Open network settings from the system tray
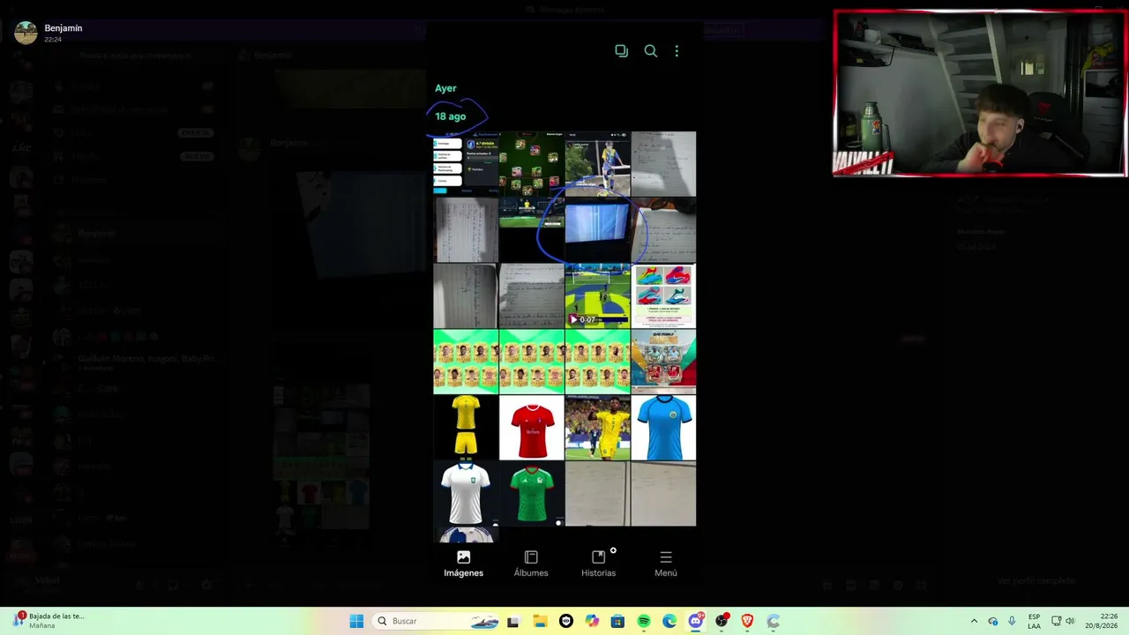Screen dimensions: 1129x635 1057,621
